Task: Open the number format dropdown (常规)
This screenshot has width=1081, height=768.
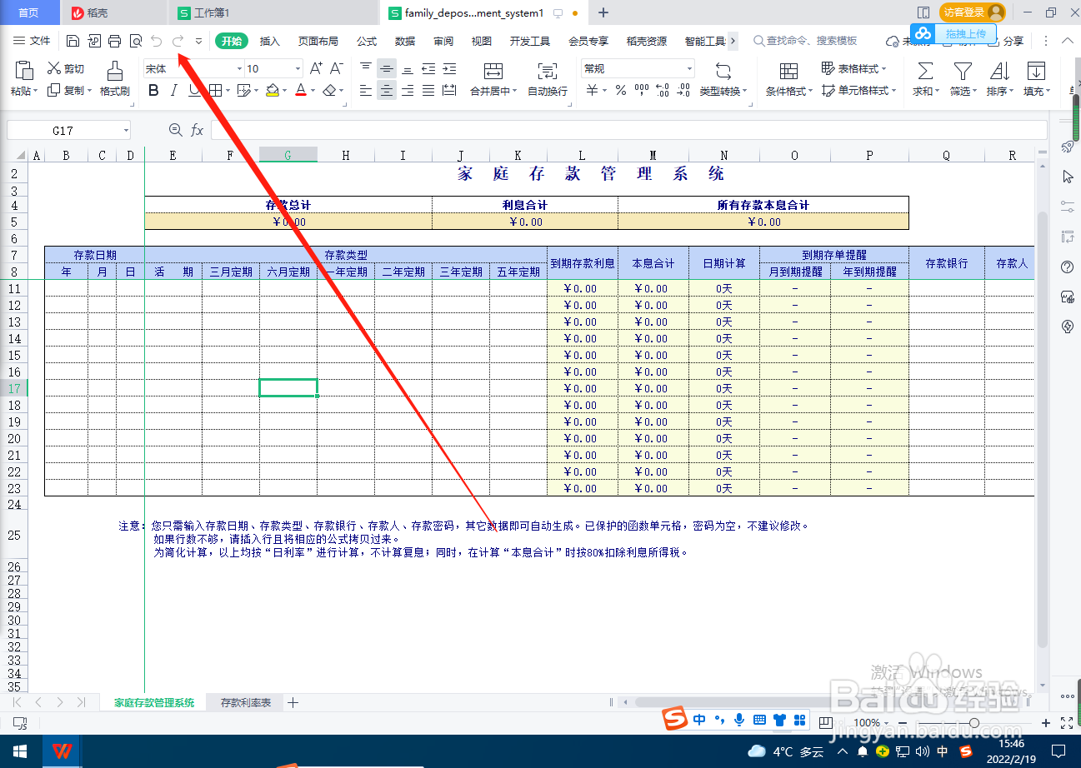Action: (x=689, y=69)
